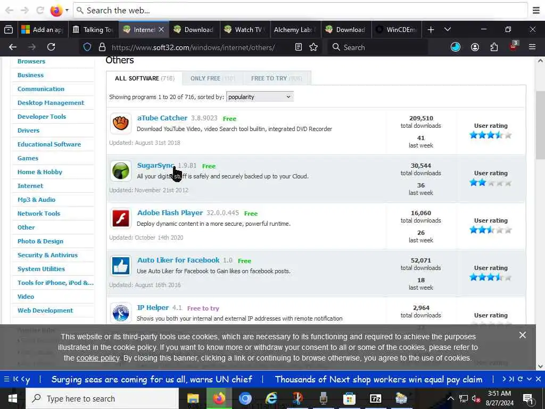Open the Auto Liker thumbs-up icon
This screenshot has height=409, width=545.
click(121, 265)
